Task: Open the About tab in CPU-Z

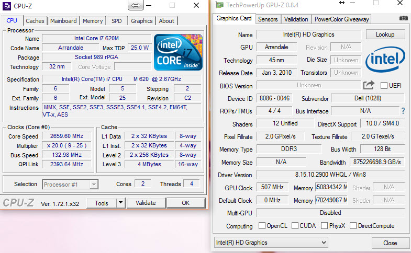Action: coord(166,21)
